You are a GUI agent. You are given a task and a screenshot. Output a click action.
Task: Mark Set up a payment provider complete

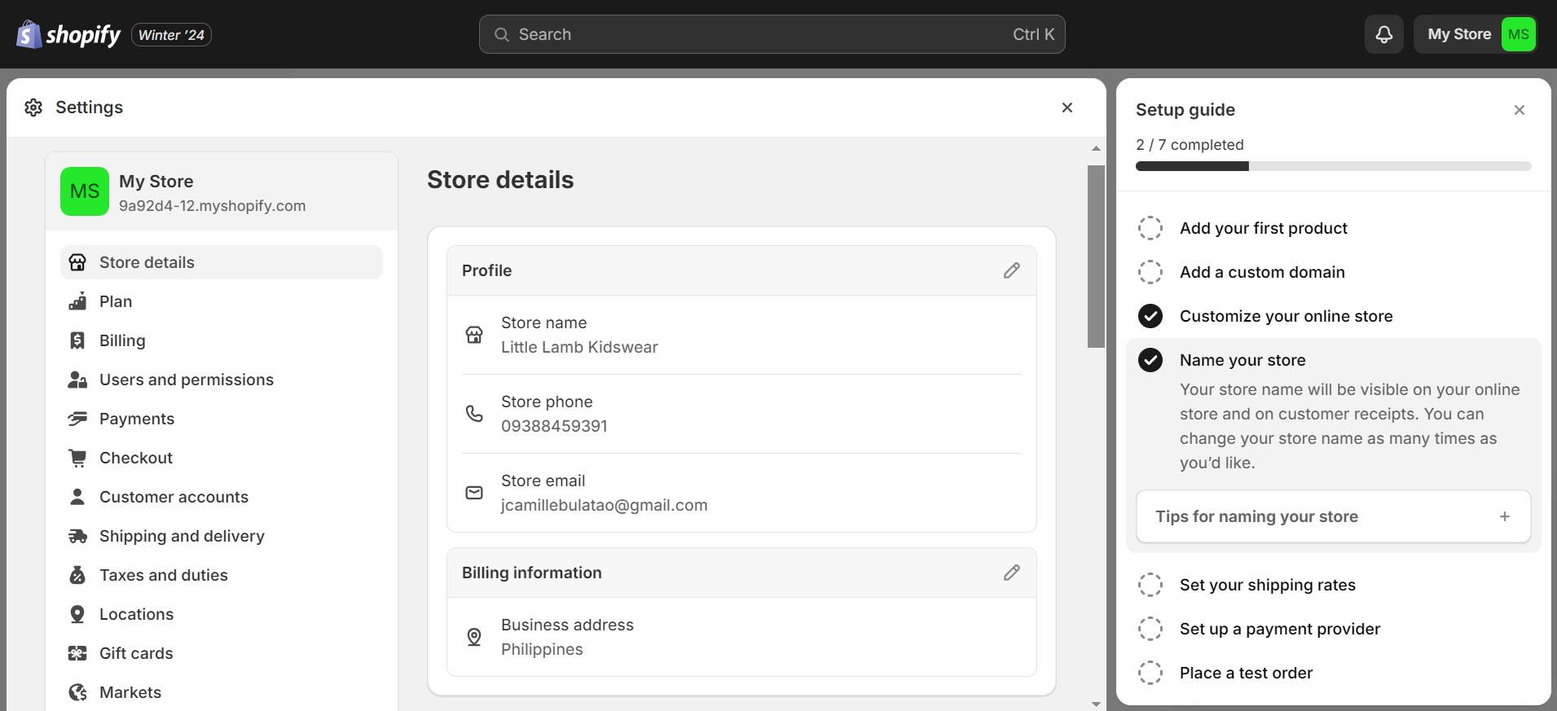coord(1150,629)
